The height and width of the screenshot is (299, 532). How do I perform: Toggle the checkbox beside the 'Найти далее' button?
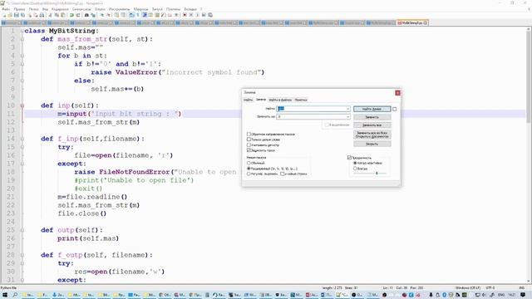pos(395,109)
